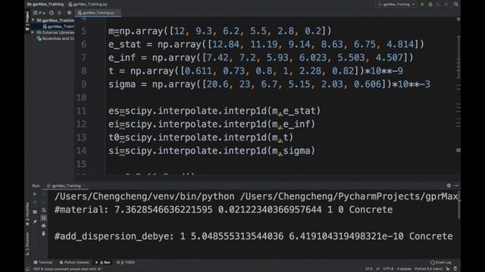Run gprMax_Training with the green play button
Viewport: 485px width, 272px height.
coord(422,5)
